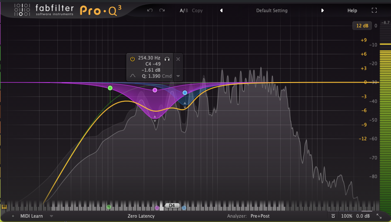Click the output options icon left of 100%
Viewport: 391px width, 222px height.
click(333, 216)
